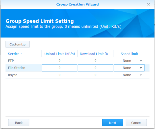
Task: Go back to the previous step
Action: click(x=19, y=123)
